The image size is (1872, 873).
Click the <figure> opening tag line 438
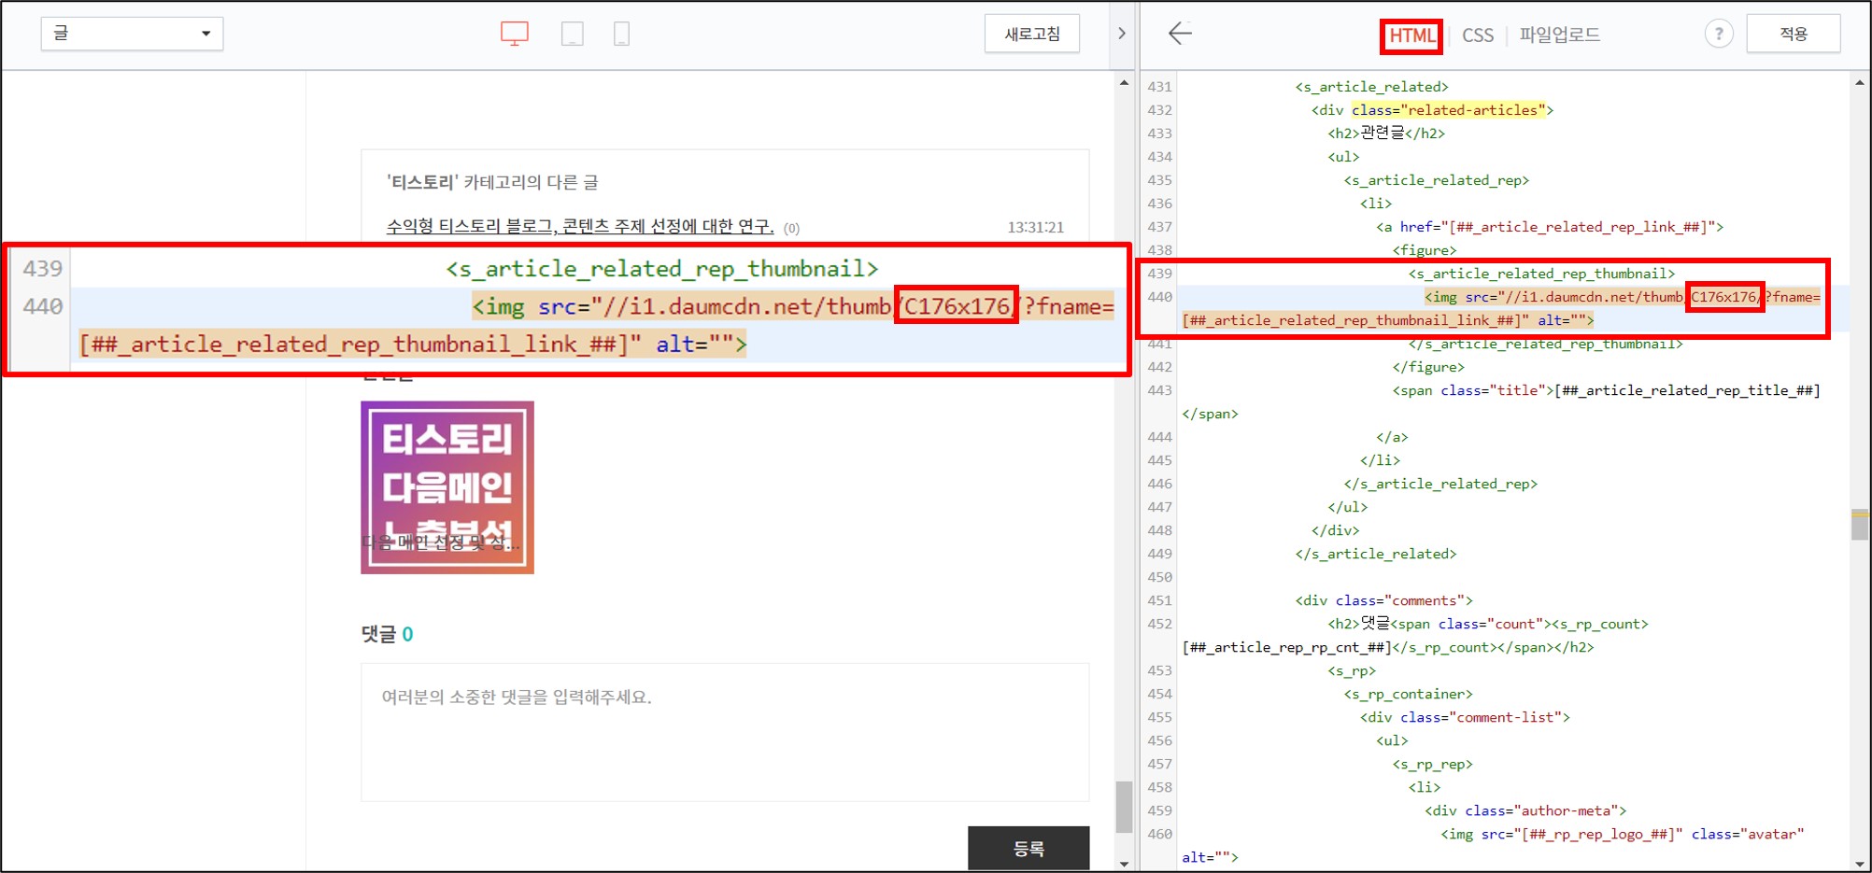pyautogui.click(x=1425, y=250)
